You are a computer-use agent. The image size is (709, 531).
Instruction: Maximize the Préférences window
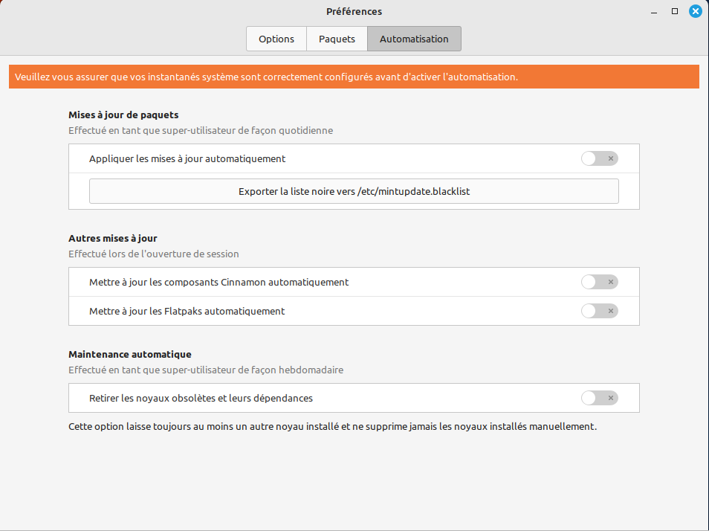point(675,11)
